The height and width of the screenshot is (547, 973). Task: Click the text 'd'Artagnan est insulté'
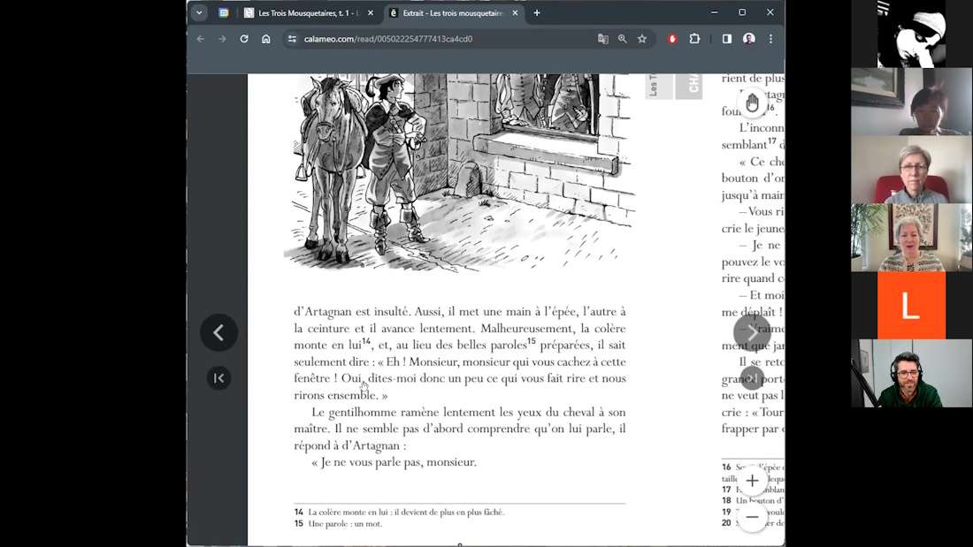click(352, 311)
